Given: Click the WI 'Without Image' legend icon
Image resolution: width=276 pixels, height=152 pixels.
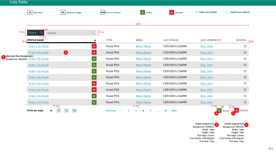Looking at the screenshot, I should pos(63,13).
